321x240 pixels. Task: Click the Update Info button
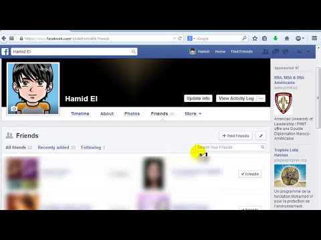198,99
